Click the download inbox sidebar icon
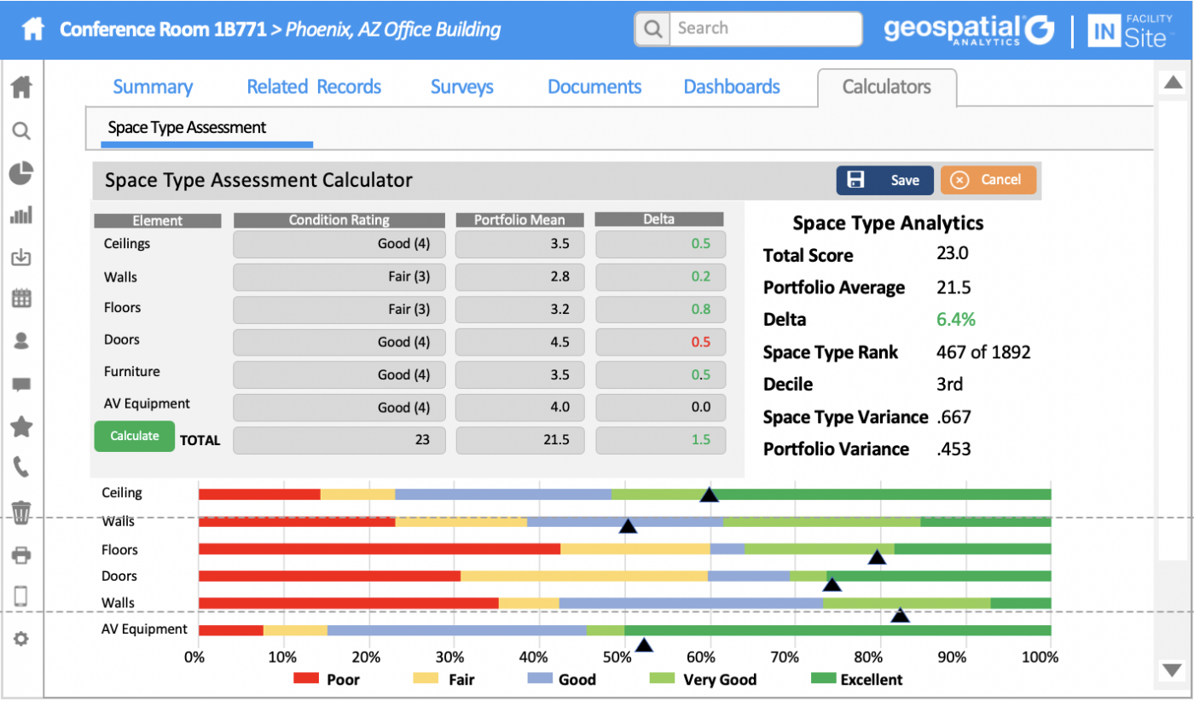 (x=21, y=257)
